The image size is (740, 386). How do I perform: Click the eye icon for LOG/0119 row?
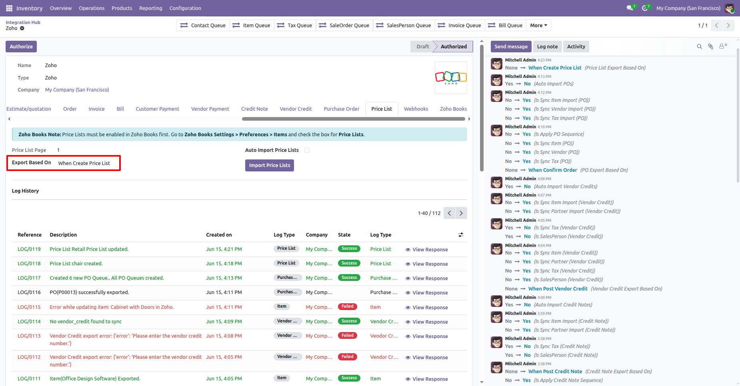point(408,250)
